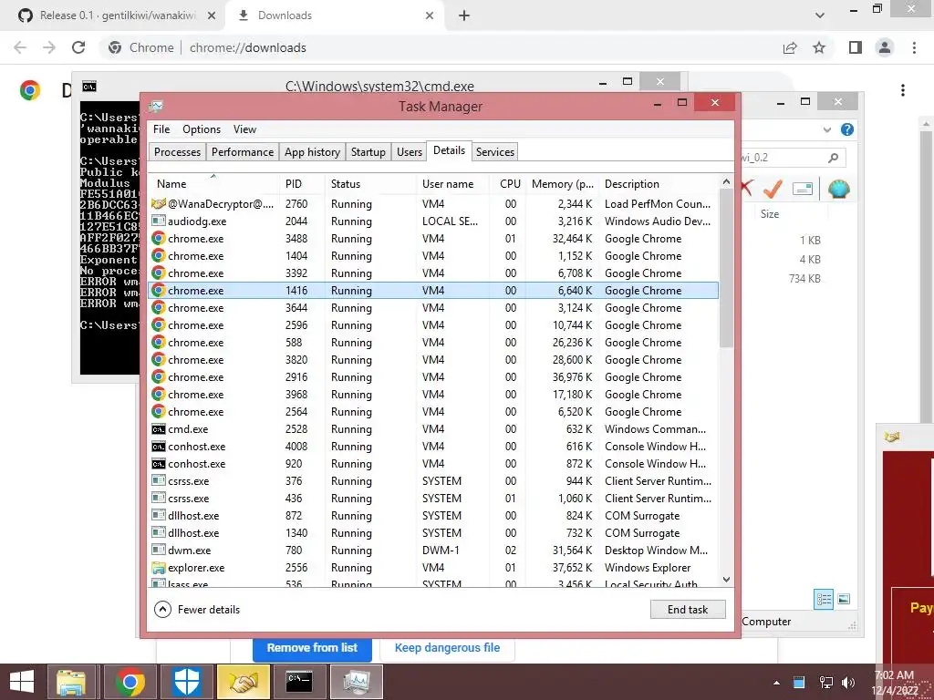Switch to the Services tab
Screen dimensions: 934x700
click(x=495, y=152)
